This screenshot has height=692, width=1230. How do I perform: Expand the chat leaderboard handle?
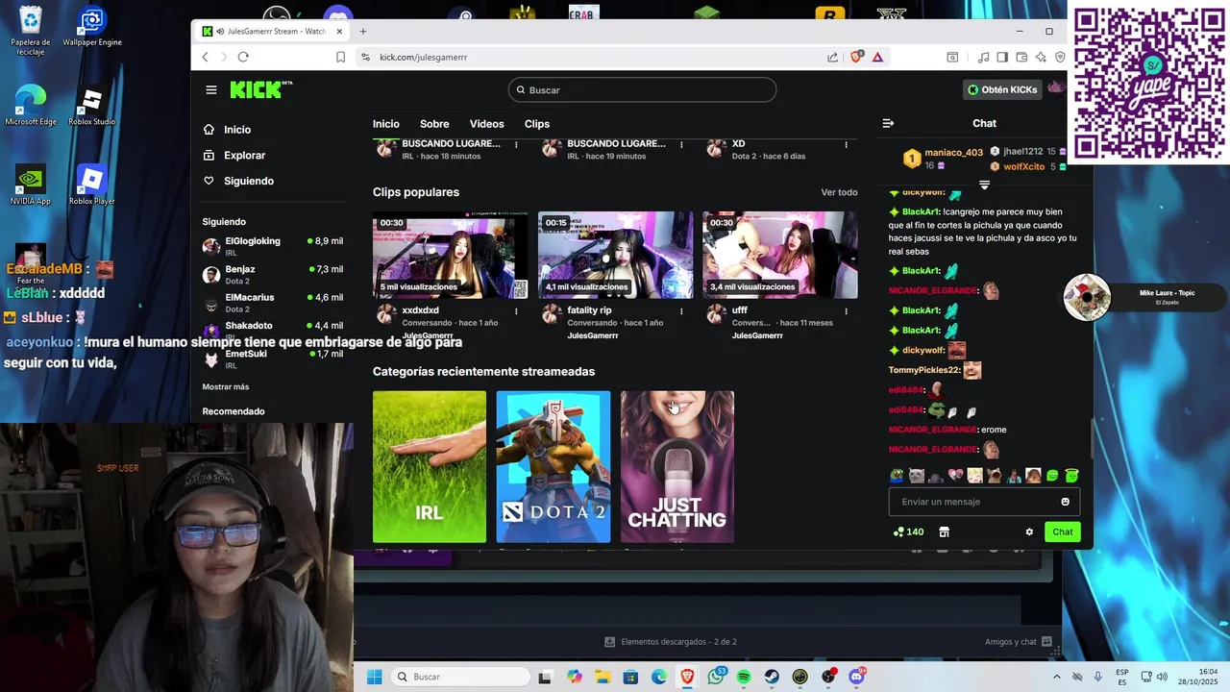[x=984, y=185]
